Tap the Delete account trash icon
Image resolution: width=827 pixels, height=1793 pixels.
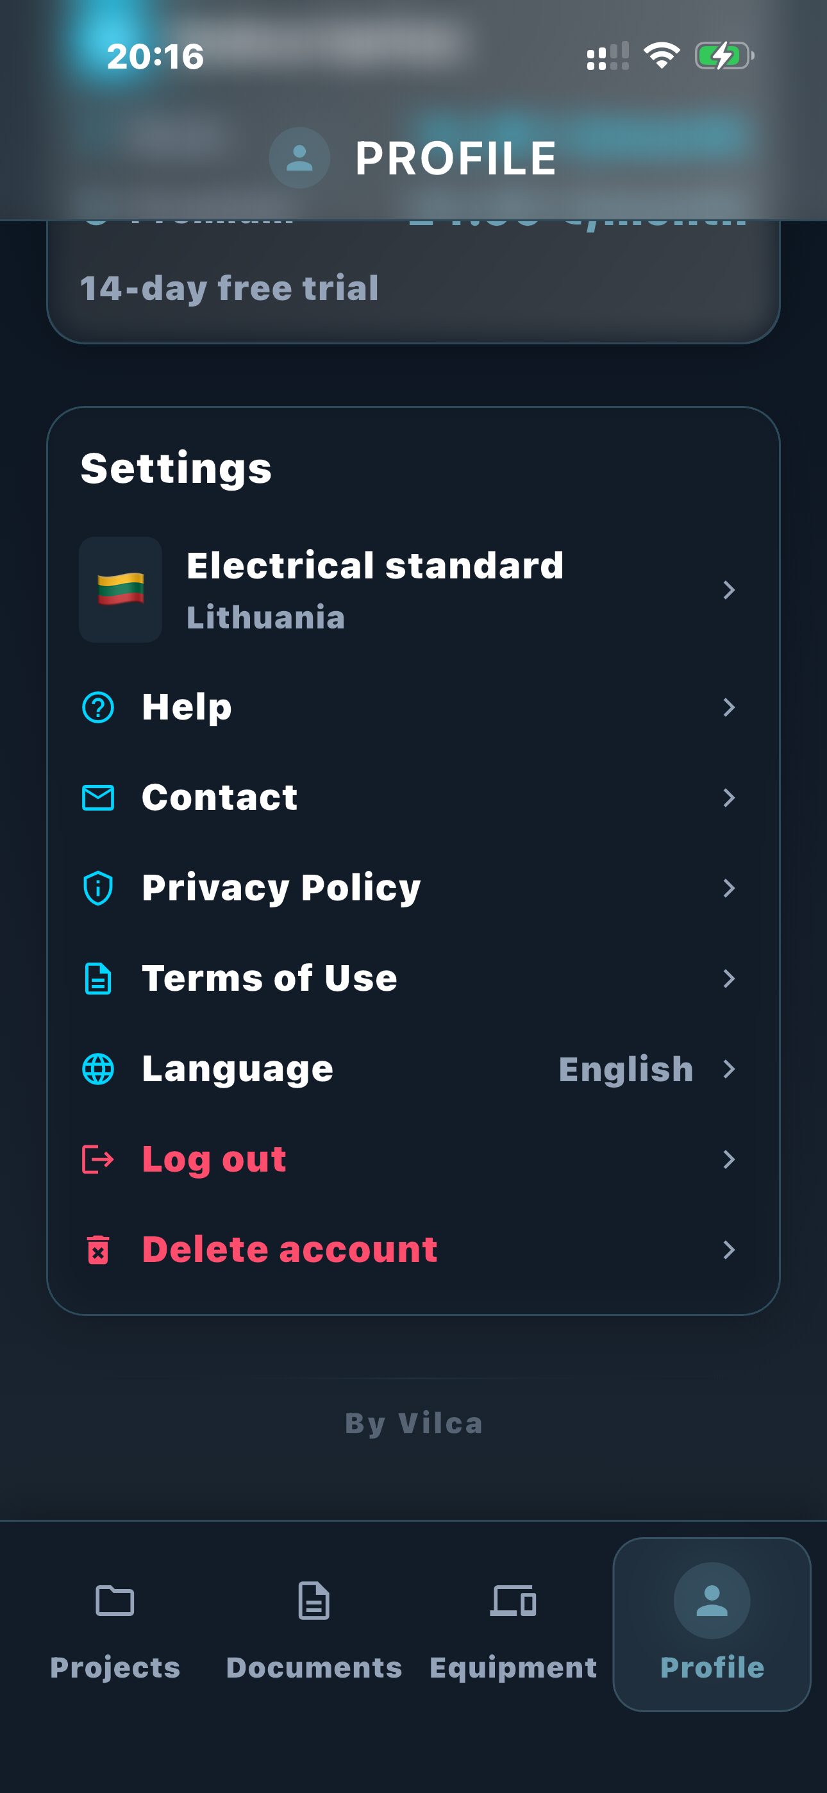[98, 1250]
